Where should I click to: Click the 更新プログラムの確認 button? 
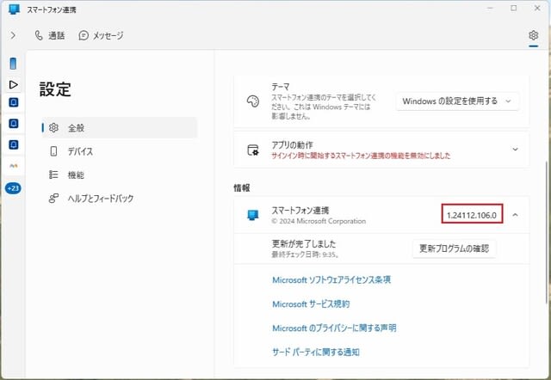454,248
